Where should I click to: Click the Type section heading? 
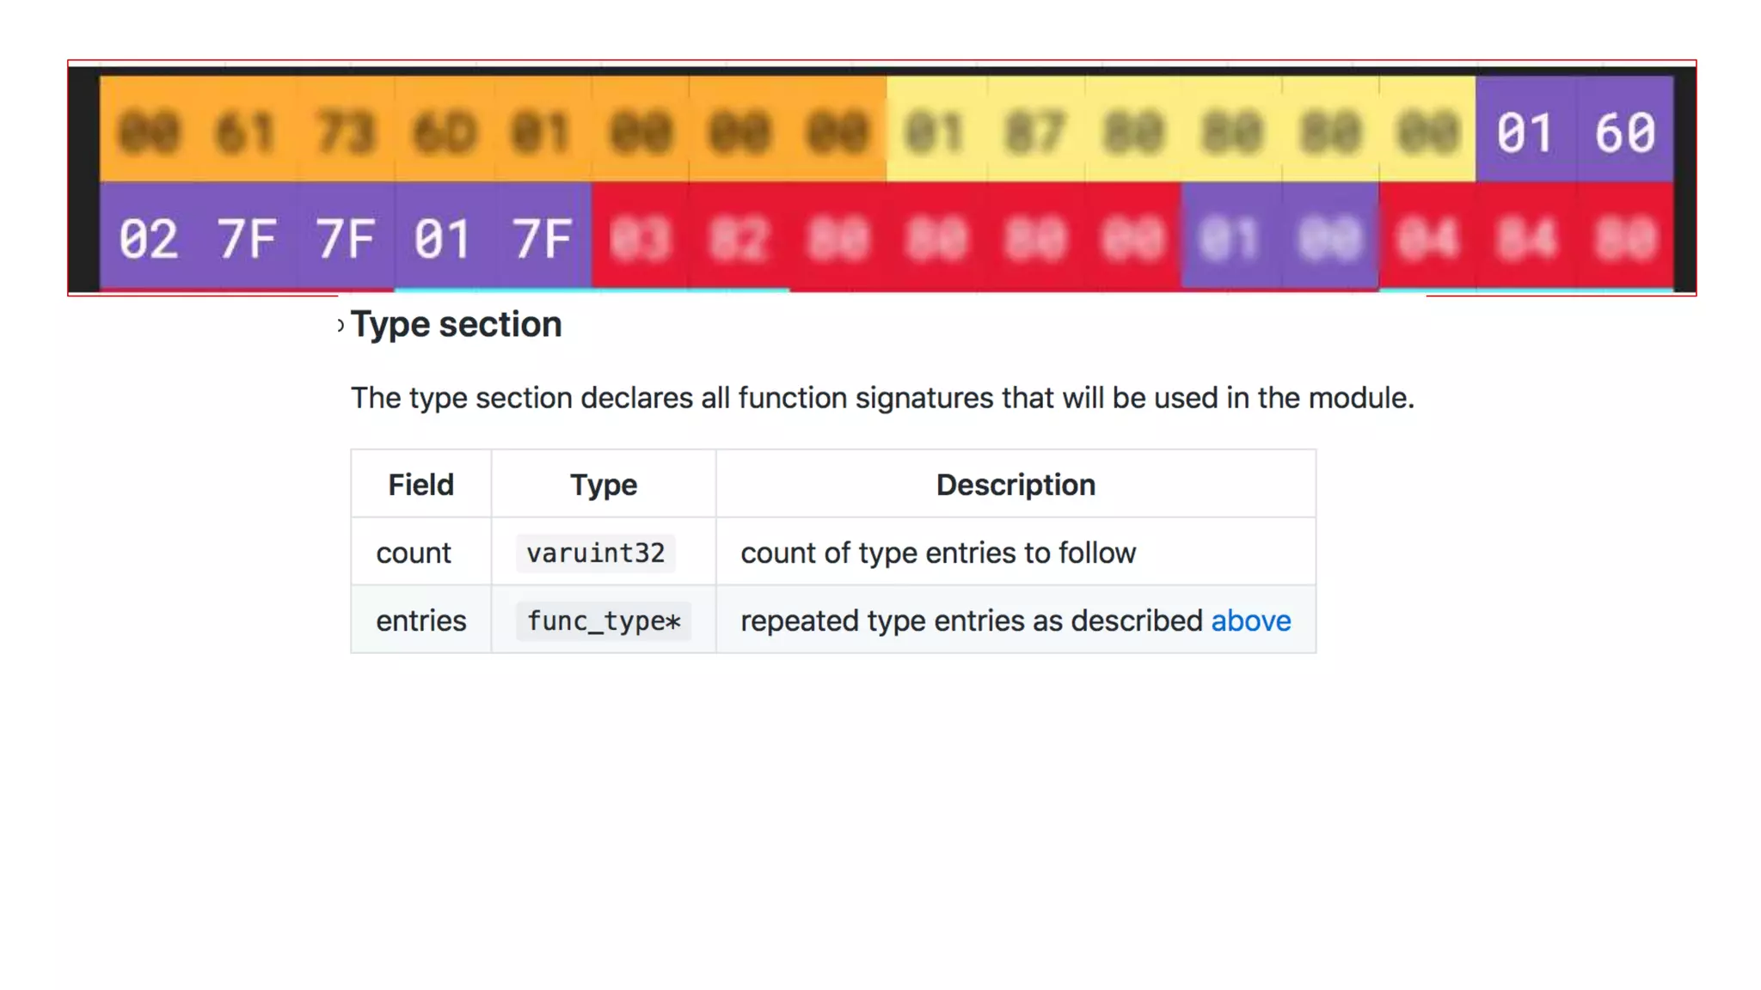point(456,325)
